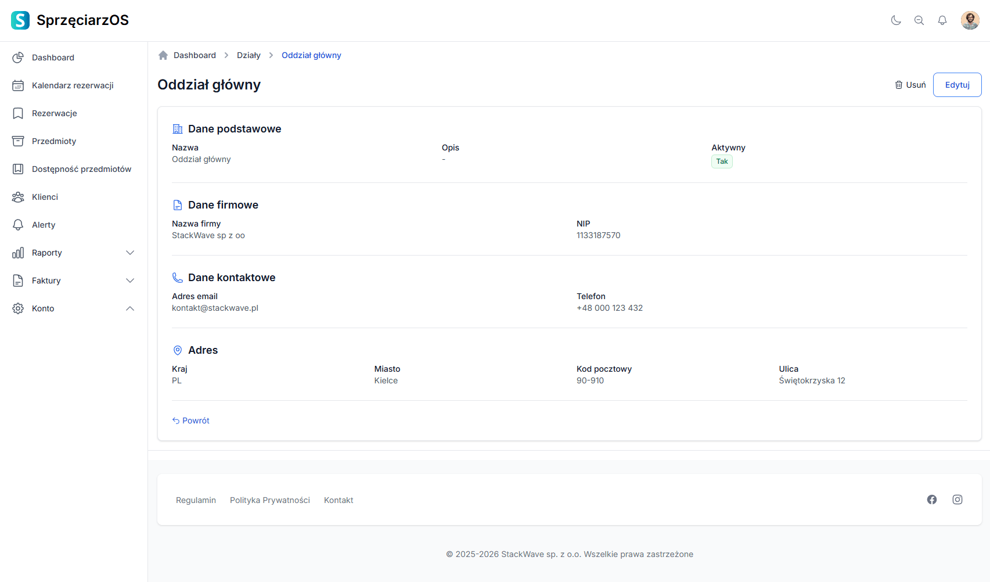
Task: Open the Instagram profile from the footer
Action: [957, 500]
